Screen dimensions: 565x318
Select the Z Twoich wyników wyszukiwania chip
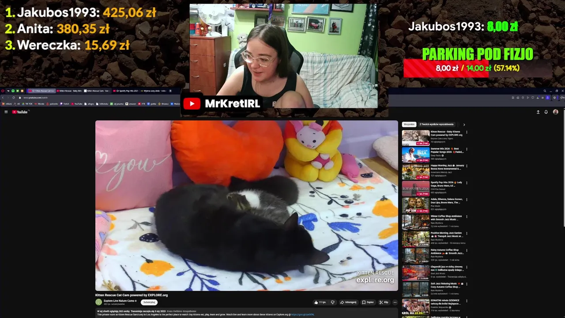437,125
